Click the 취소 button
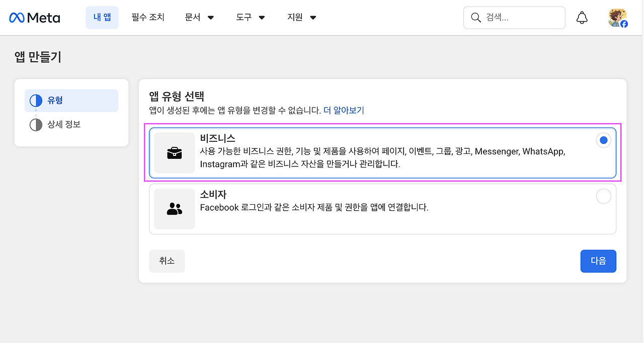The width and height of the screenshot is (644, 343). click(x=167, y=261)
